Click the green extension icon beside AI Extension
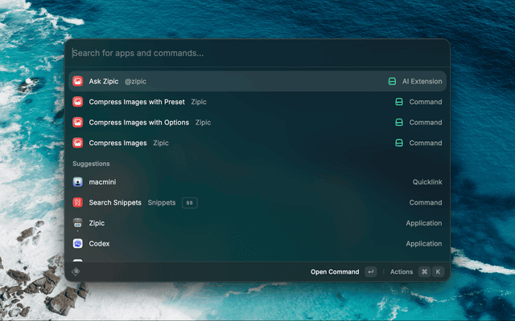The width and height of the screenshot is (515, 321). [392, 81]
